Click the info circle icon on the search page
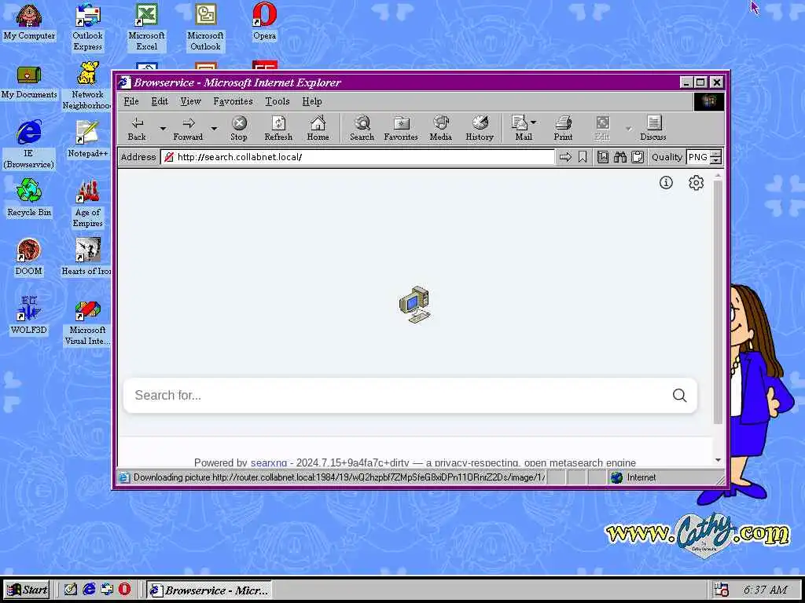The image size is (805, 603). (666, 182)
